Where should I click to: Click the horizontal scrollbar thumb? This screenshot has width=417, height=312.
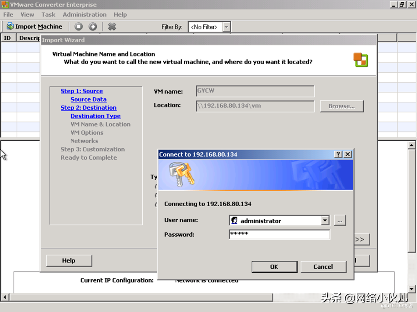[x=141, y=297]
